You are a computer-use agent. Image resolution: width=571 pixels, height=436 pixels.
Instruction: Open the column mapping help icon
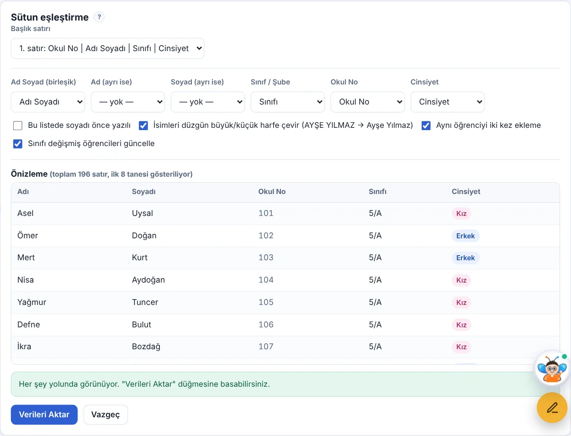(99, 17)
